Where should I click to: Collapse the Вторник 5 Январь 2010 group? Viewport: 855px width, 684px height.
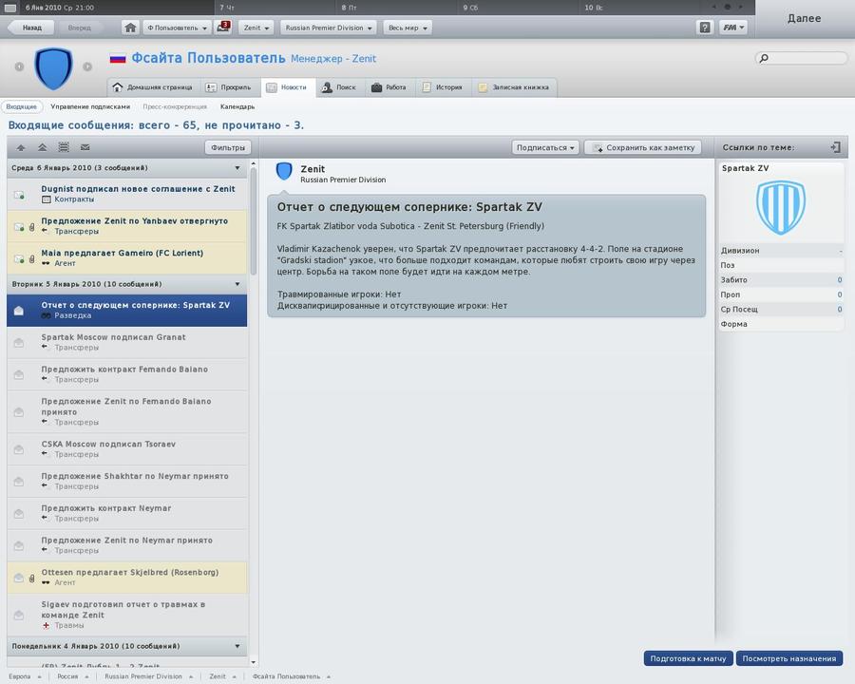237,284
